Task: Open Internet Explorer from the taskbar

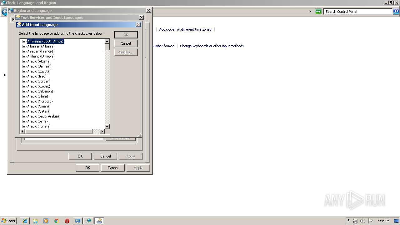Action: point(25,221)
